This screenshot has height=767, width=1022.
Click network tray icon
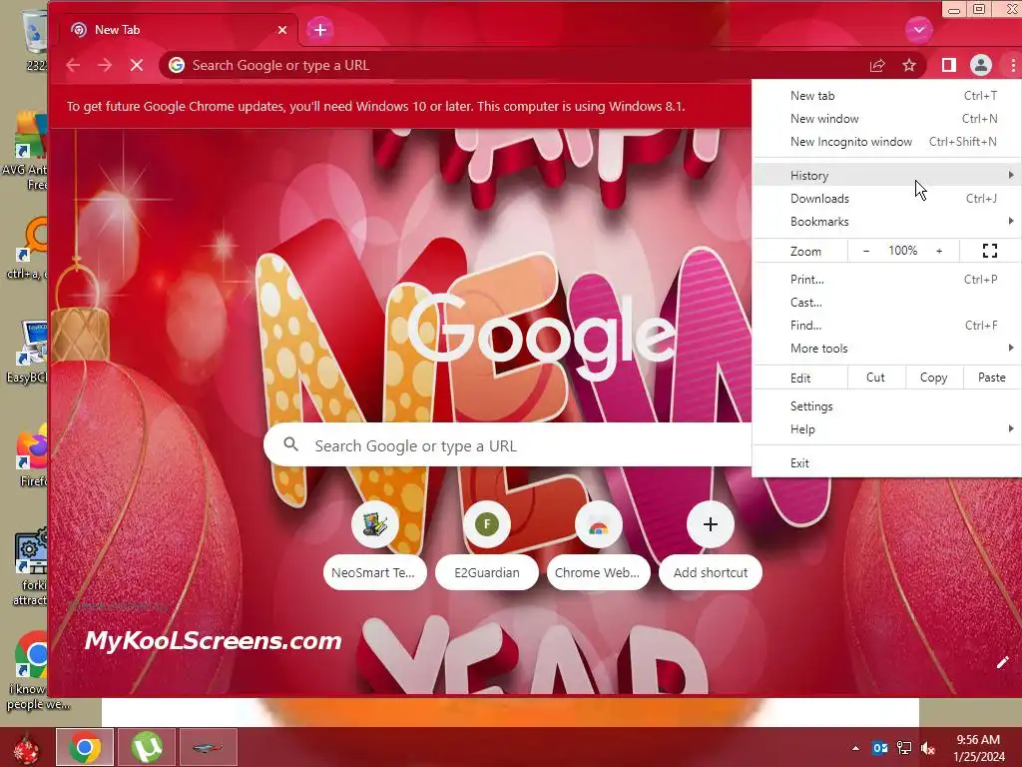904,748
